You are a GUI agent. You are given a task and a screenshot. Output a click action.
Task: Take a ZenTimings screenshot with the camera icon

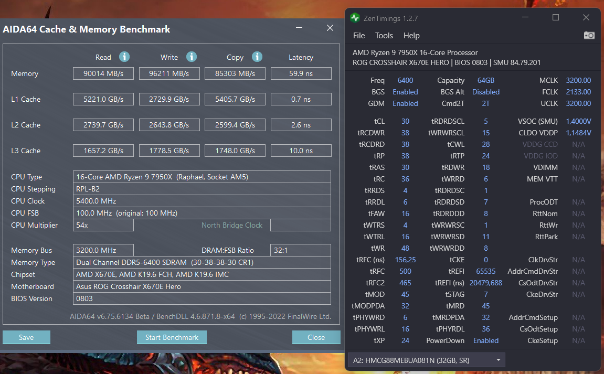pos(589,36)
